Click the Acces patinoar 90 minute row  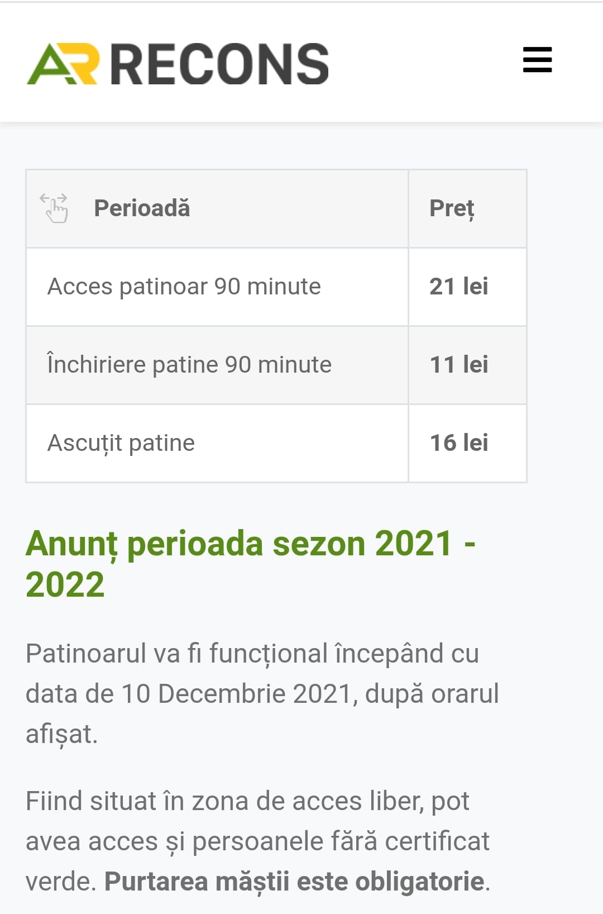pyautogui.click(x=184, y=287)
